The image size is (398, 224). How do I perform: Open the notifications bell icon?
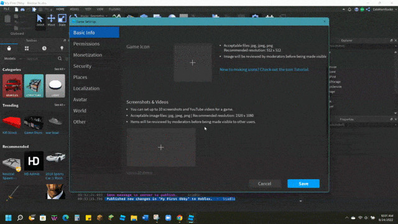[x=349, y=9]
